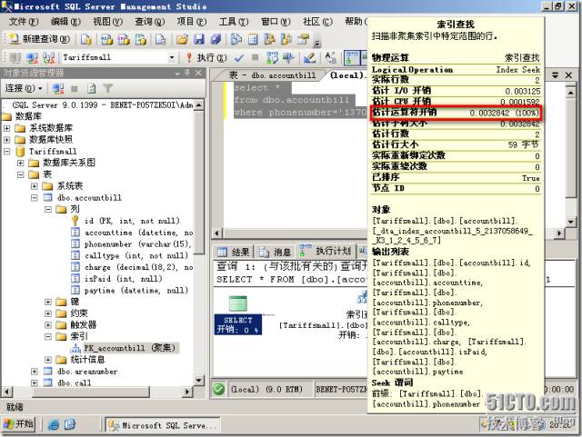The image size is (582, 437).
Task: Click Specify Values for Template Parameters icon
Action: [x=330, y=57]
